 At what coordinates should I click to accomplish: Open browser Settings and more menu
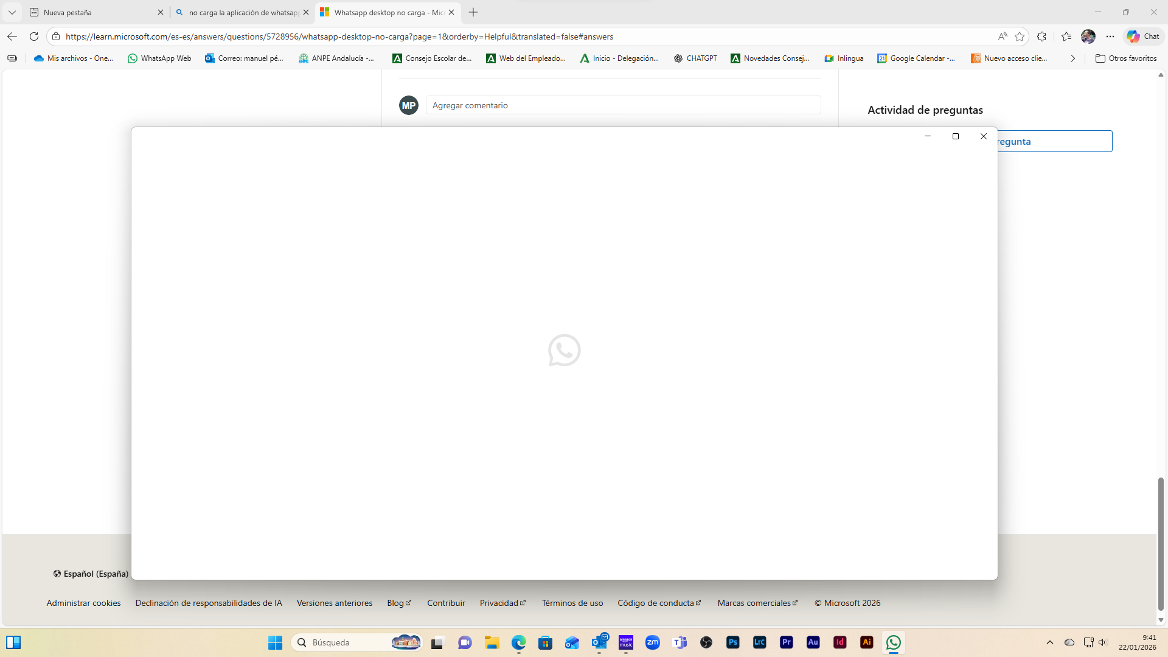[1110, 36]
